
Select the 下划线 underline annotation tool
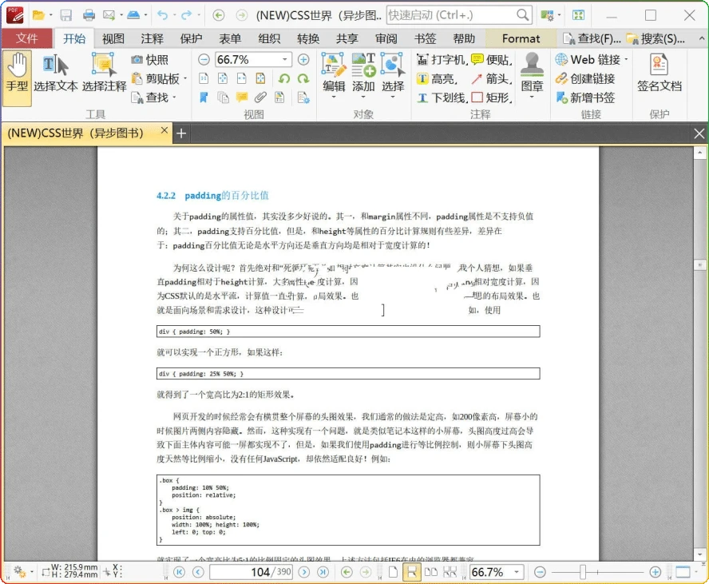coord(446,97)
